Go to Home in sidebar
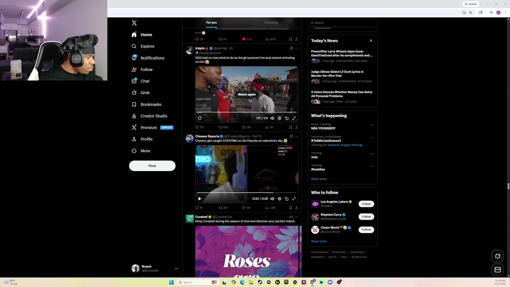510x287 pixels. pyautogui.click(x=142, y=35)
